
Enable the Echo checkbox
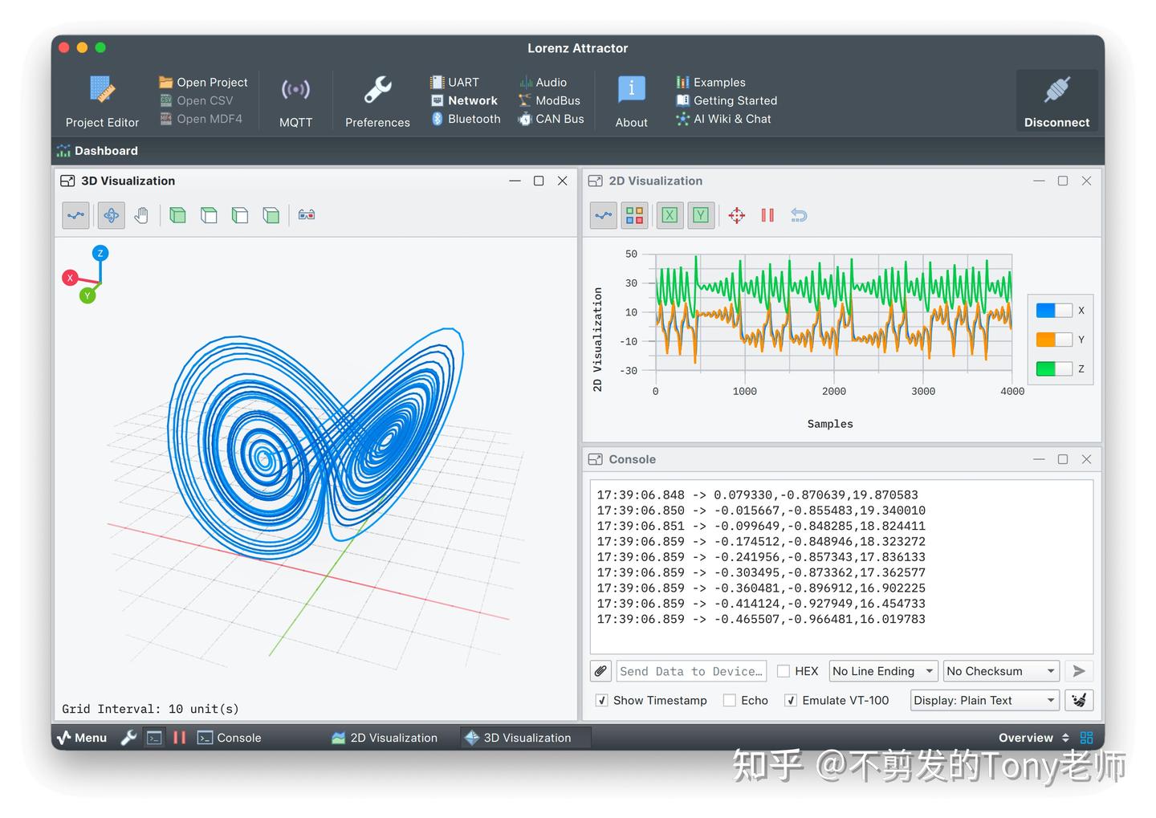(x=730, y=700)
